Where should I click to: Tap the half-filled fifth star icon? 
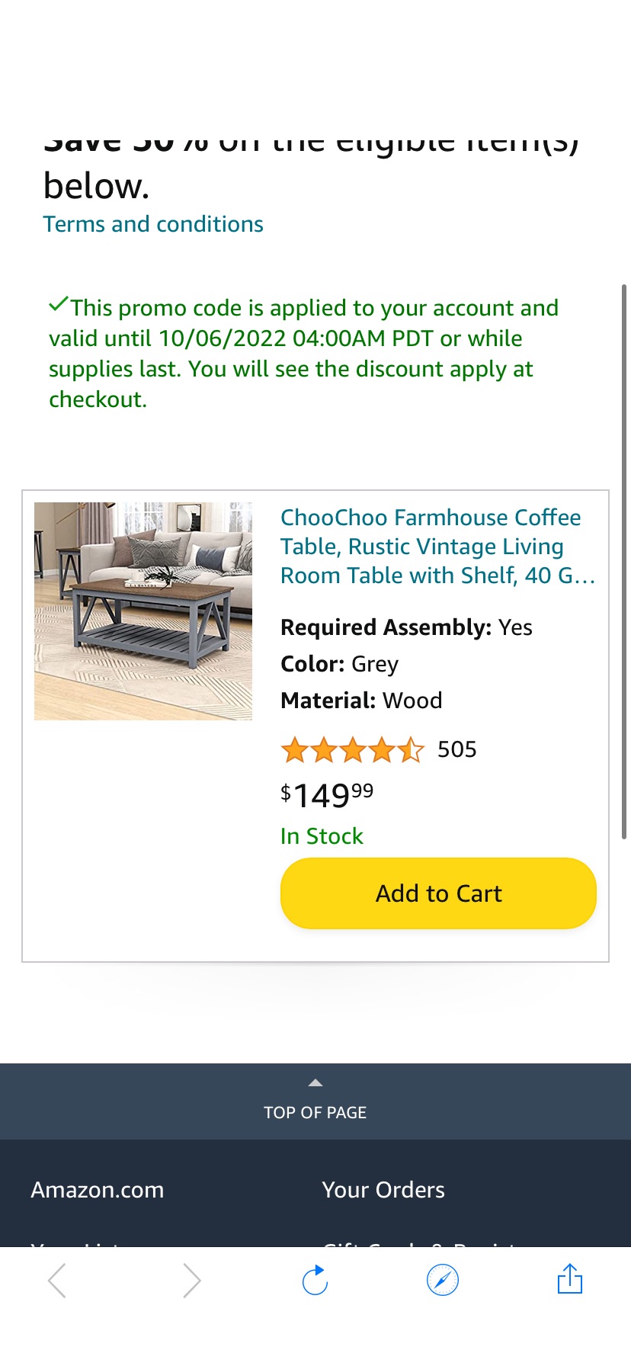pos(410,749)
